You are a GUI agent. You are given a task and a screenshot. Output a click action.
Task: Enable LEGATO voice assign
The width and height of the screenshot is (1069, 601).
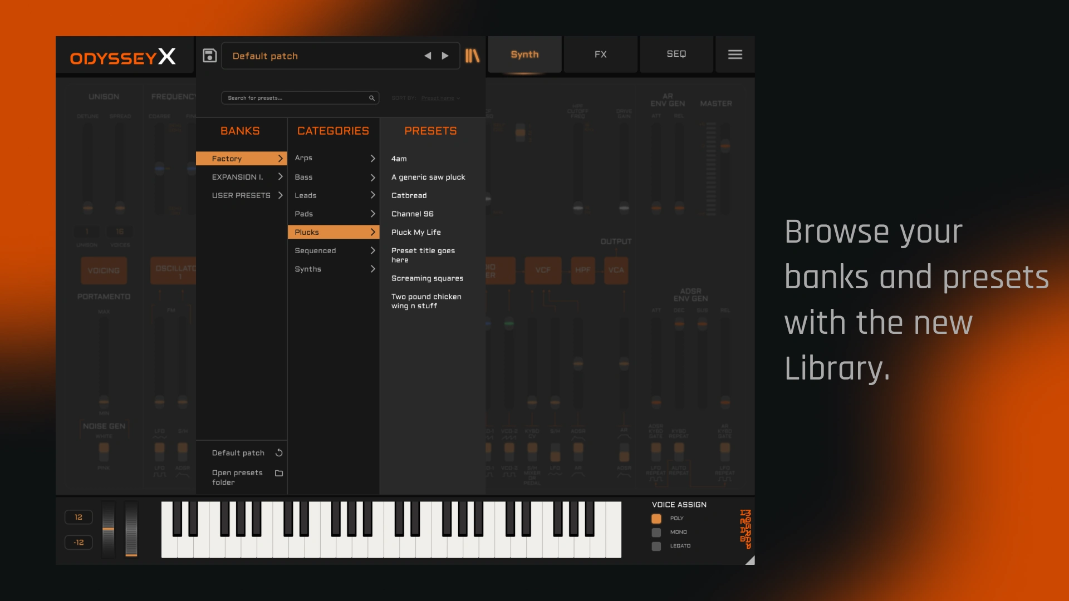(656, 546)
